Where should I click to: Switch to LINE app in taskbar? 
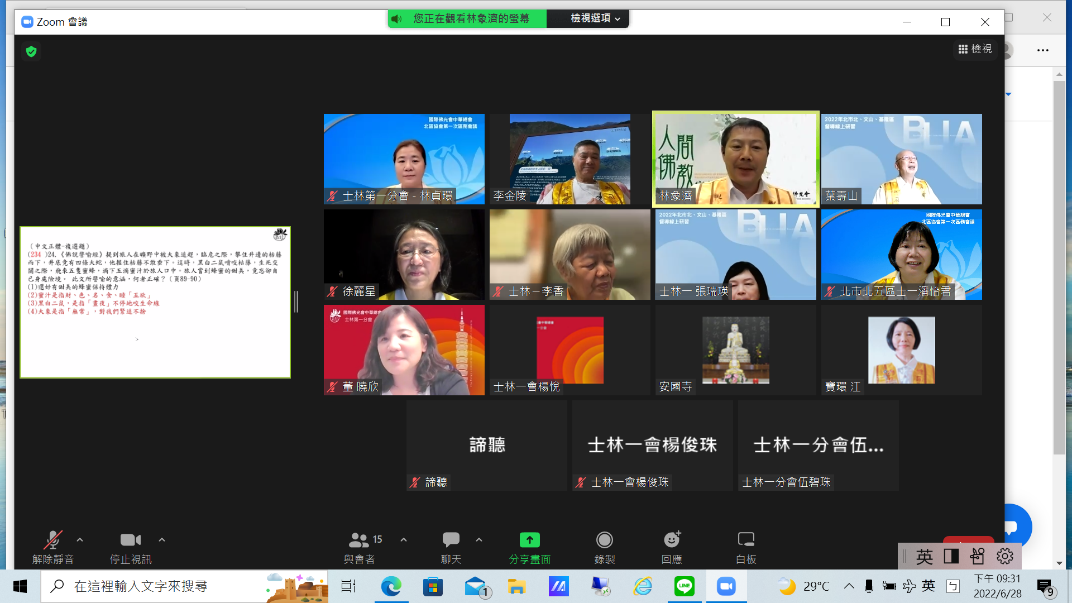[x=684, y=586]
